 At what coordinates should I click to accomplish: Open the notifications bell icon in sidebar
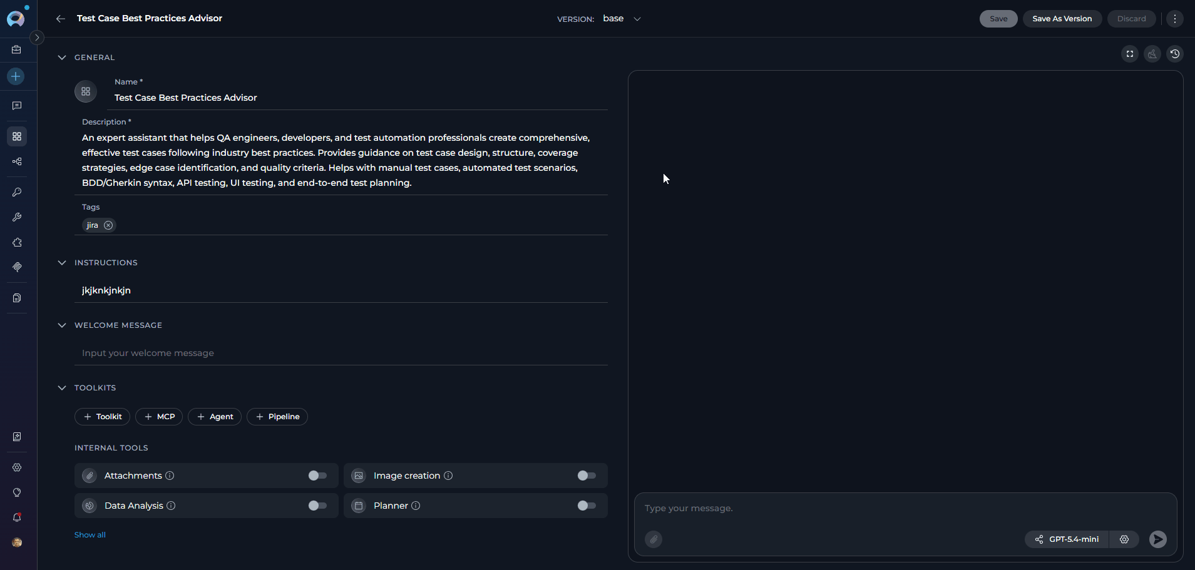(17, 517)
